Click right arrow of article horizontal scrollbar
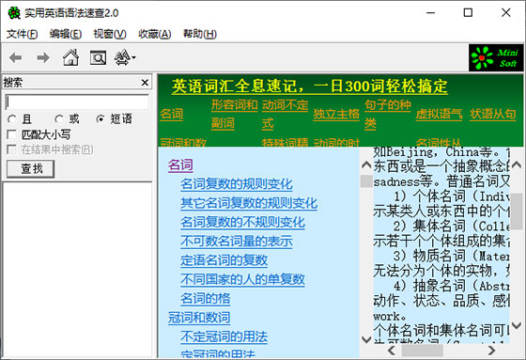This screenshot has height=360, width=526. pos(491,351)
